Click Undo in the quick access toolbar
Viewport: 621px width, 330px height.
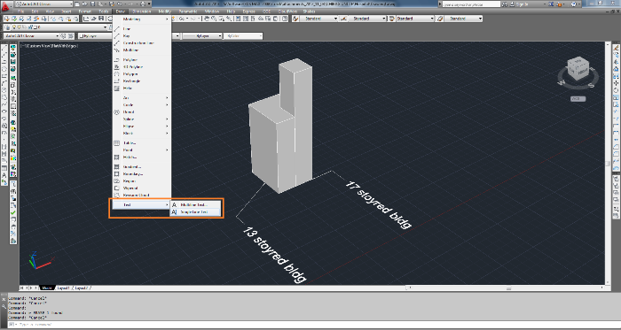point(120,4)
